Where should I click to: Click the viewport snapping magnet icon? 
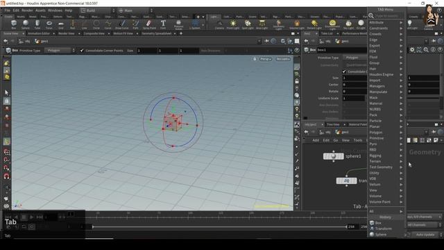point(6,176)
